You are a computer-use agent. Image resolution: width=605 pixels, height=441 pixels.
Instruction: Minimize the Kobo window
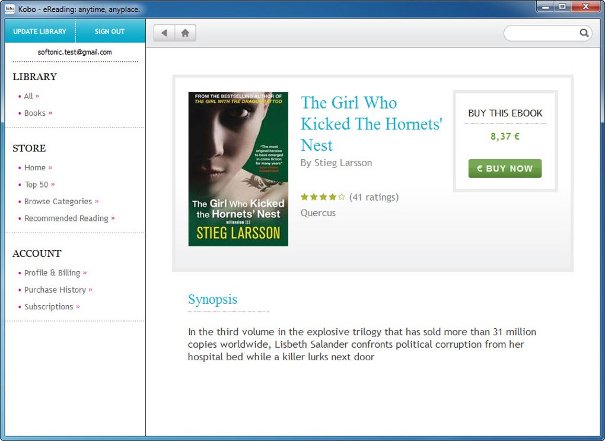[x=545, y=7]
